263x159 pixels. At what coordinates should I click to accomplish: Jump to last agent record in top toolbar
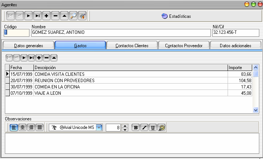click(37, 16)
